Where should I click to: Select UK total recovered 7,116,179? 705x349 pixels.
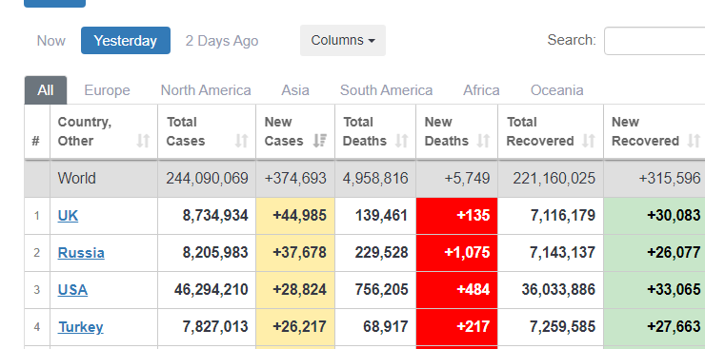(x=562, y=216)
